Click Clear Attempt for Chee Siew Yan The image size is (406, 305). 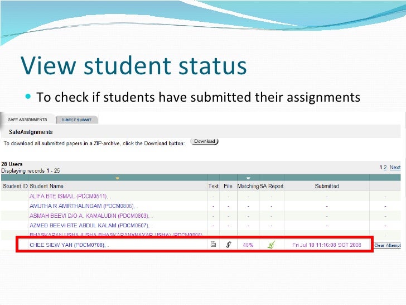(x=388, y=245)
